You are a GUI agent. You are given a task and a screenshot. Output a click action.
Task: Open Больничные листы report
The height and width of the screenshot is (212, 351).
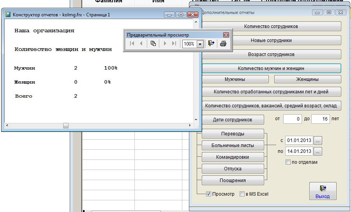coord(233,145)
